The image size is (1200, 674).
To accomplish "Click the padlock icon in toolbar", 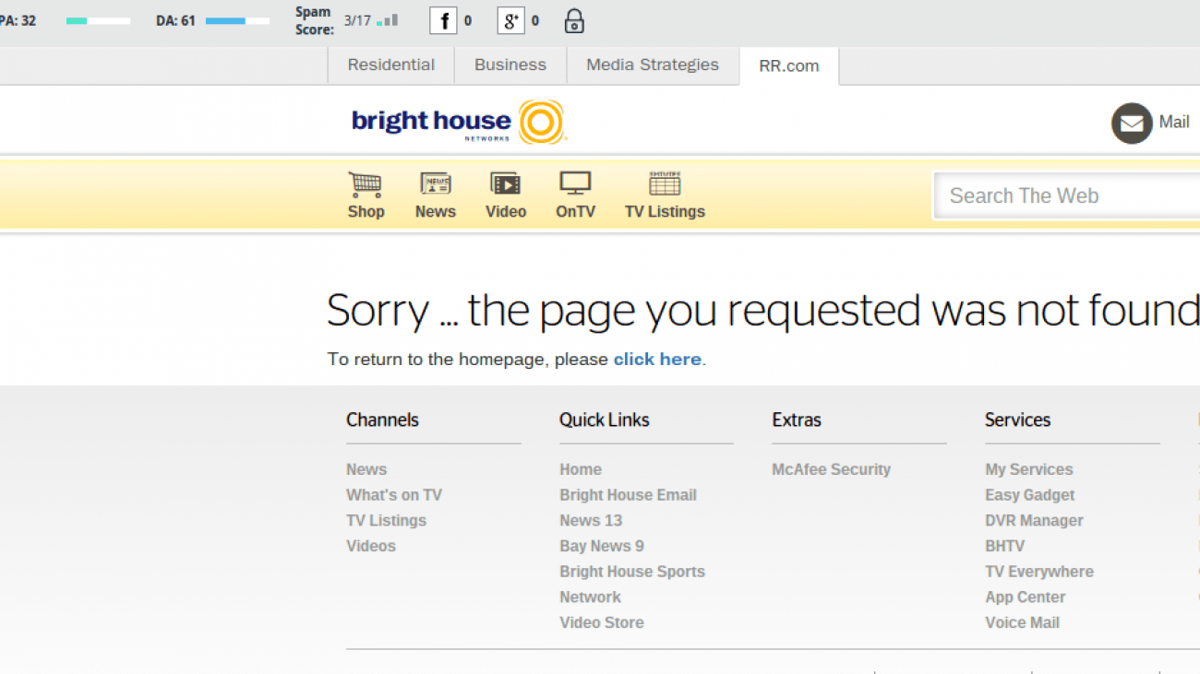I will click(574, 20).
